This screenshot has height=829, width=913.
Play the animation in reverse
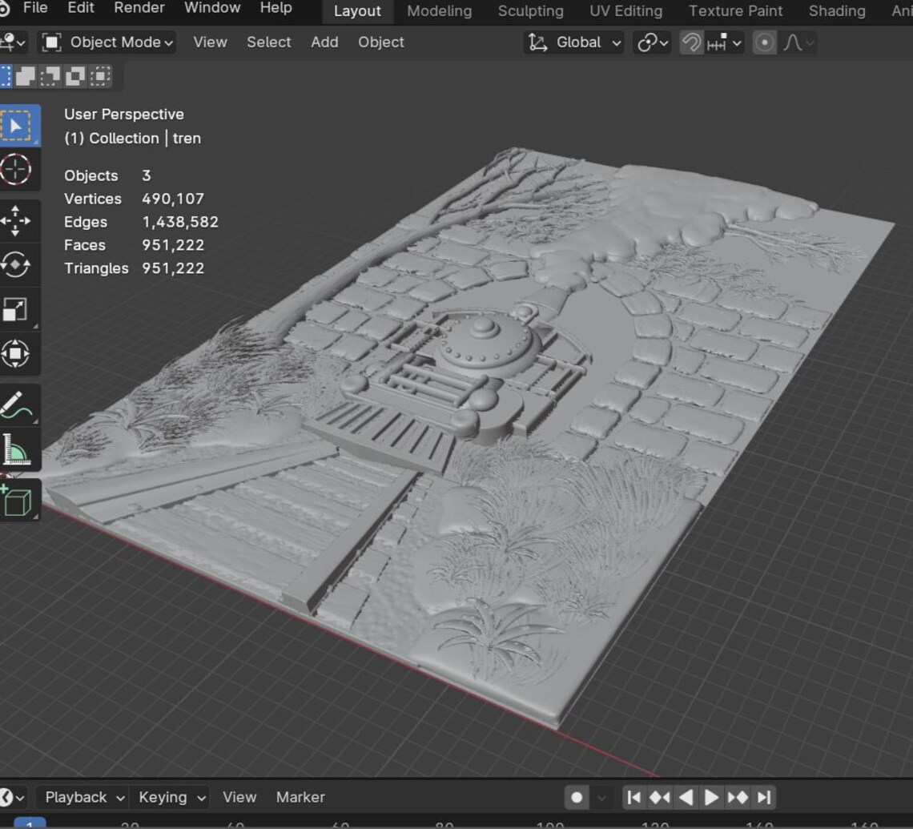click(x=686, y=797)
